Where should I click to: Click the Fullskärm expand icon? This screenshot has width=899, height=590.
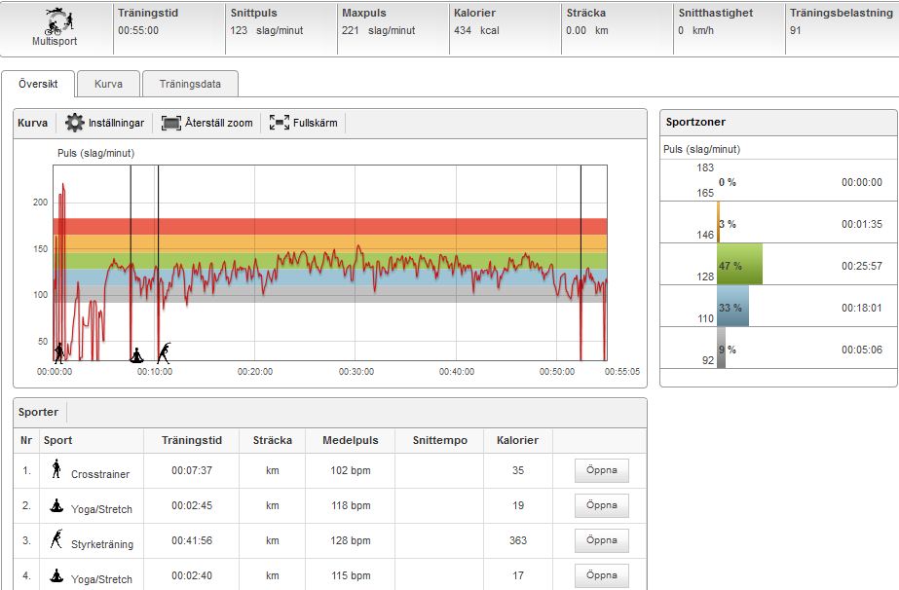click(280, 123)
